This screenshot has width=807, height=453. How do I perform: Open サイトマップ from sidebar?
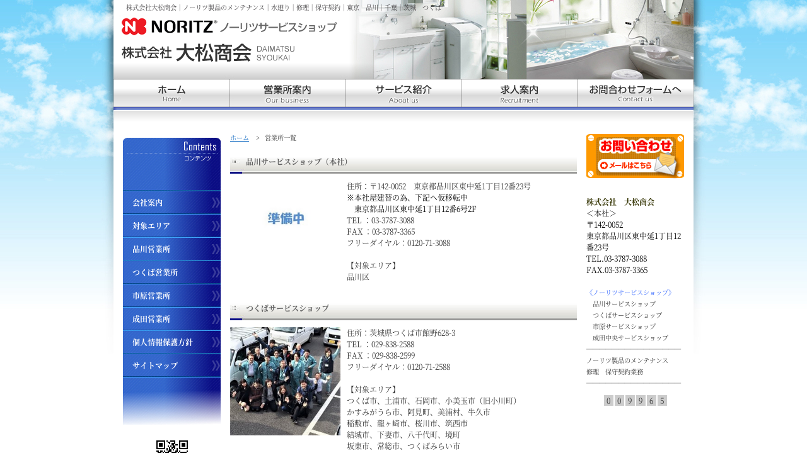tap(171, 366)
